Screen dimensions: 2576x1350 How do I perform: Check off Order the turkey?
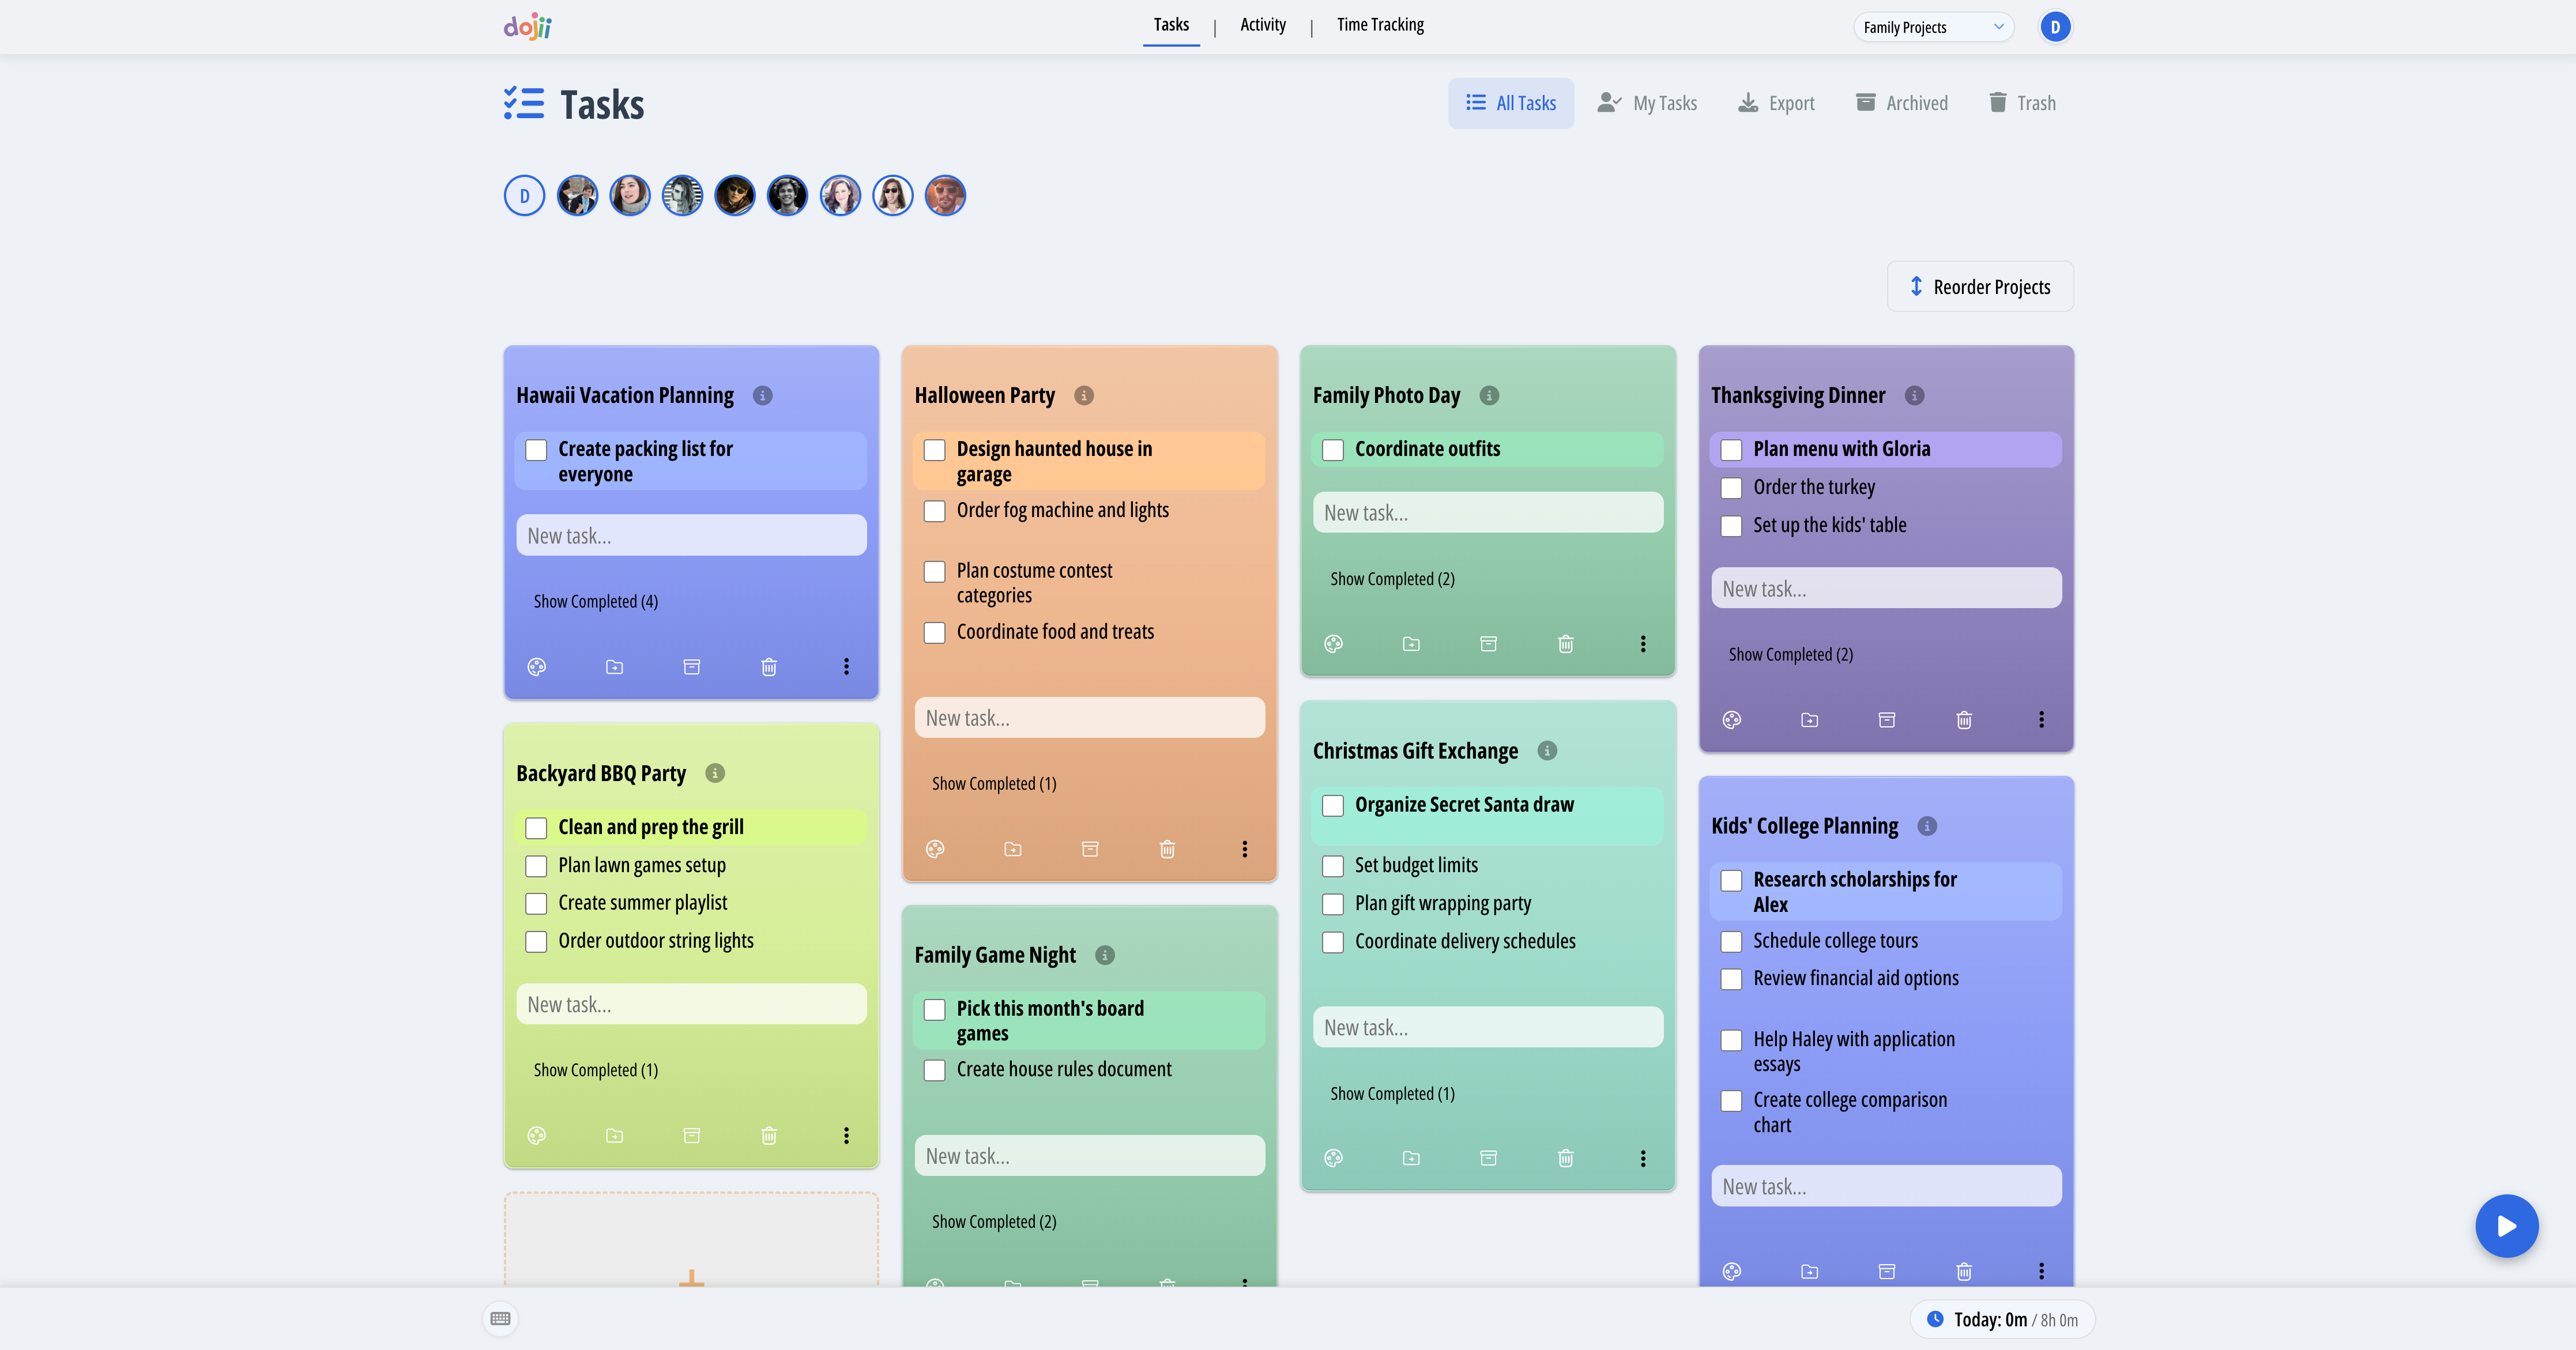tap(1732, 488)
